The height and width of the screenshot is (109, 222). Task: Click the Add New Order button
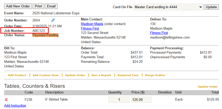point(18,6)
